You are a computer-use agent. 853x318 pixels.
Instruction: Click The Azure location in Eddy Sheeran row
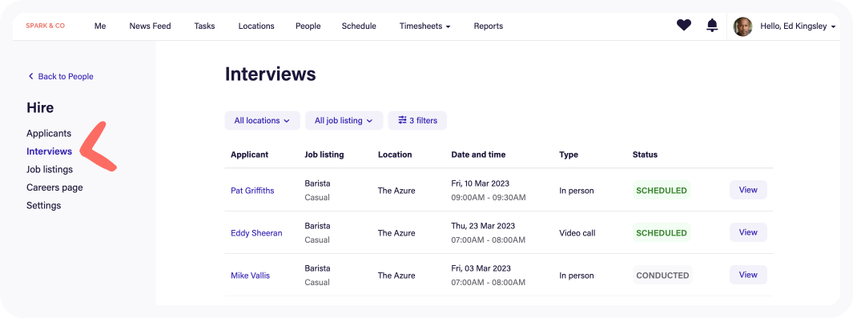pos(396,233)
